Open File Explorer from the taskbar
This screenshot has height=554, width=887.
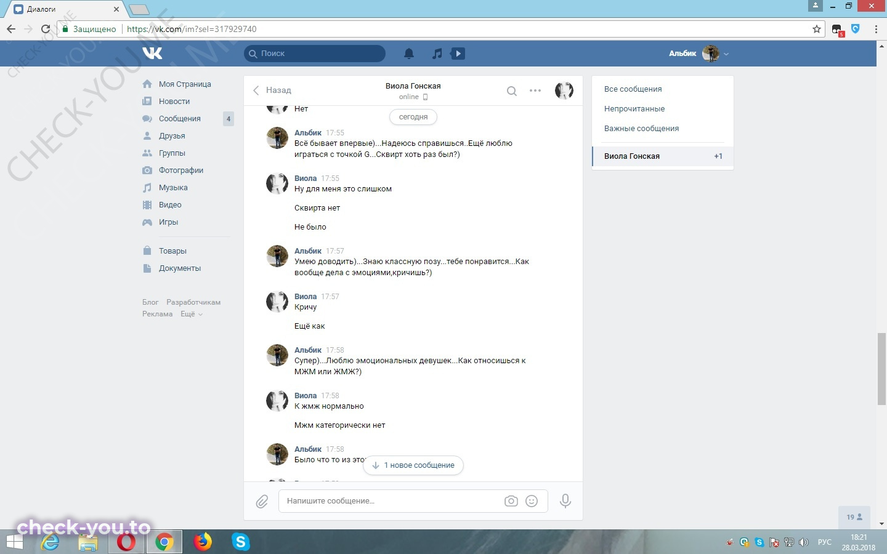[88, 542]
